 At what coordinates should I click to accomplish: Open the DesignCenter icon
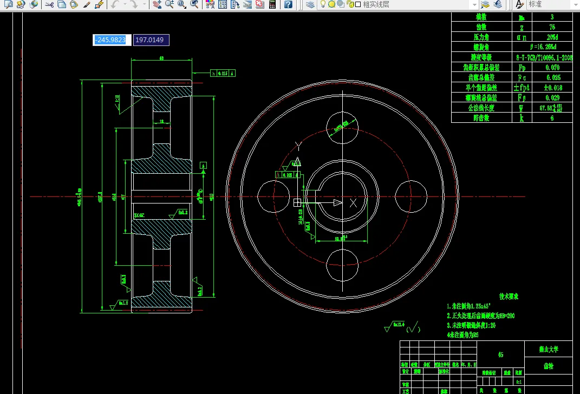223,4
